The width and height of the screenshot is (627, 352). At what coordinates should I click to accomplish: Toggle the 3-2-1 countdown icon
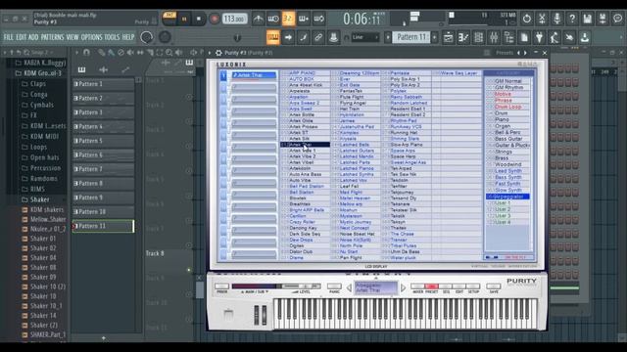pyautogui.click(x=288, y=19)
